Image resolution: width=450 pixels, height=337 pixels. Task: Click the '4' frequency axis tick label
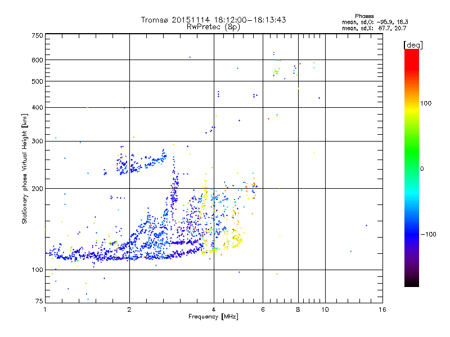214,309
